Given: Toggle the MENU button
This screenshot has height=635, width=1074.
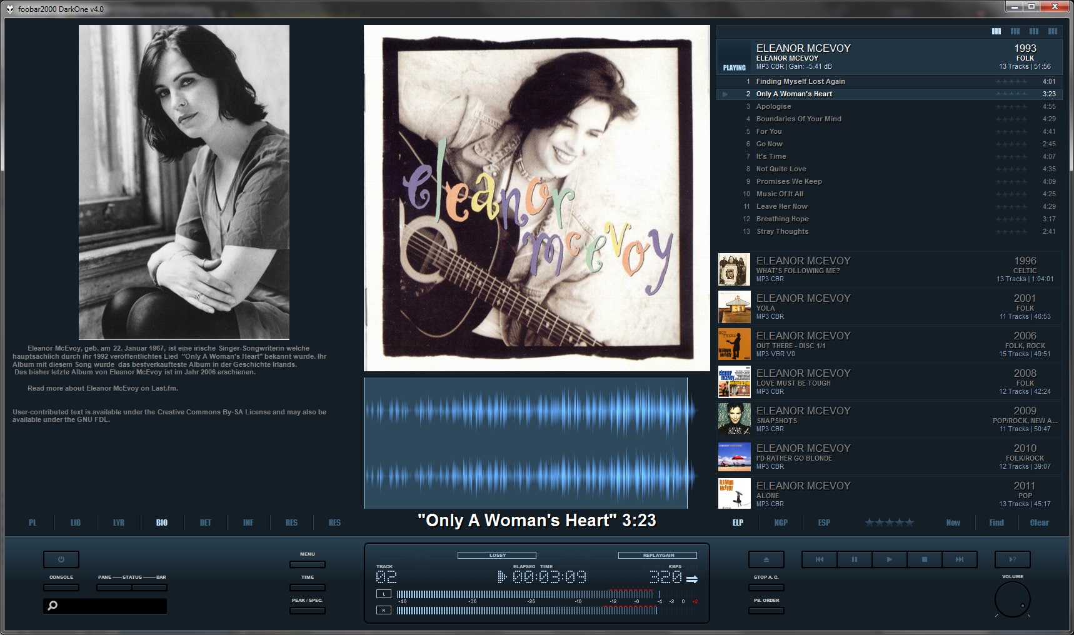Looking at the screenshot, I should [x=307, y=564].
